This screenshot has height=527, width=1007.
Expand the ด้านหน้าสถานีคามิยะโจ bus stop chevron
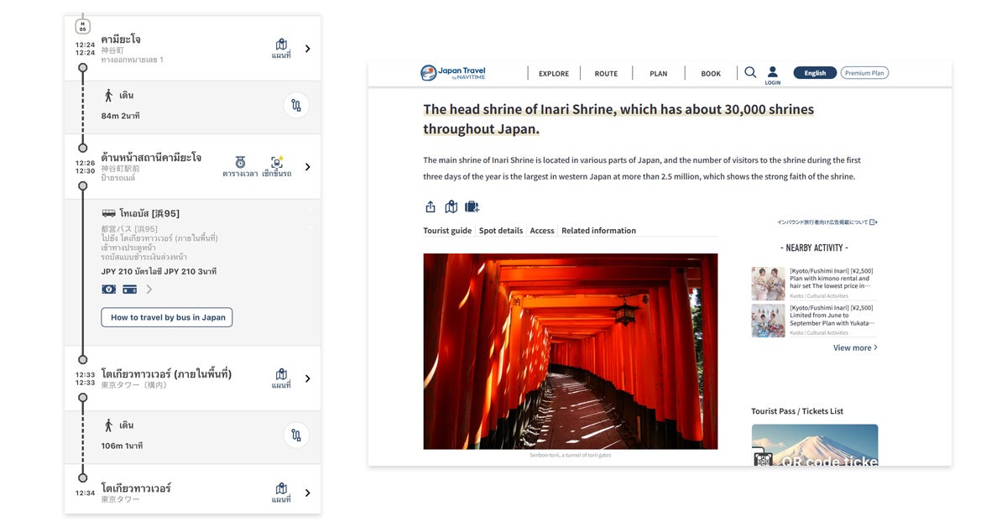coord(308,167)
